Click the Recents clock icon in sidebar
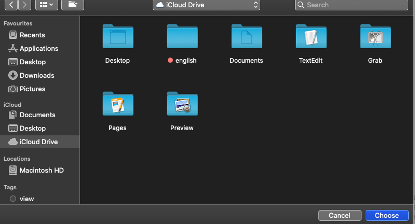415x224 pixels. point(12,35)
